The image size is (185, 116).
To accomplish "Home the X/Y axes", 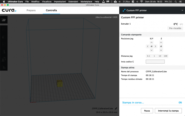I will coord(151,46).
